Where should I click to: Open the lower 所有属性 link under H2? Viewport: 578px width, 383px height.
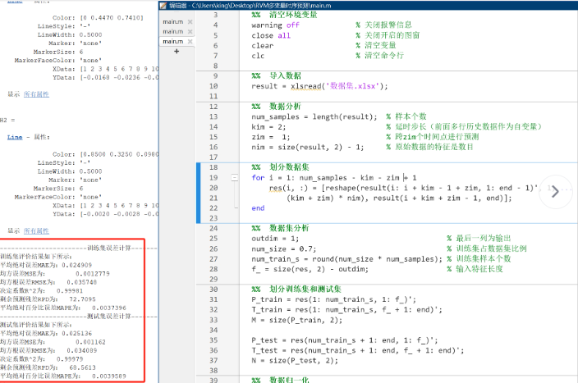pos(36,231)
